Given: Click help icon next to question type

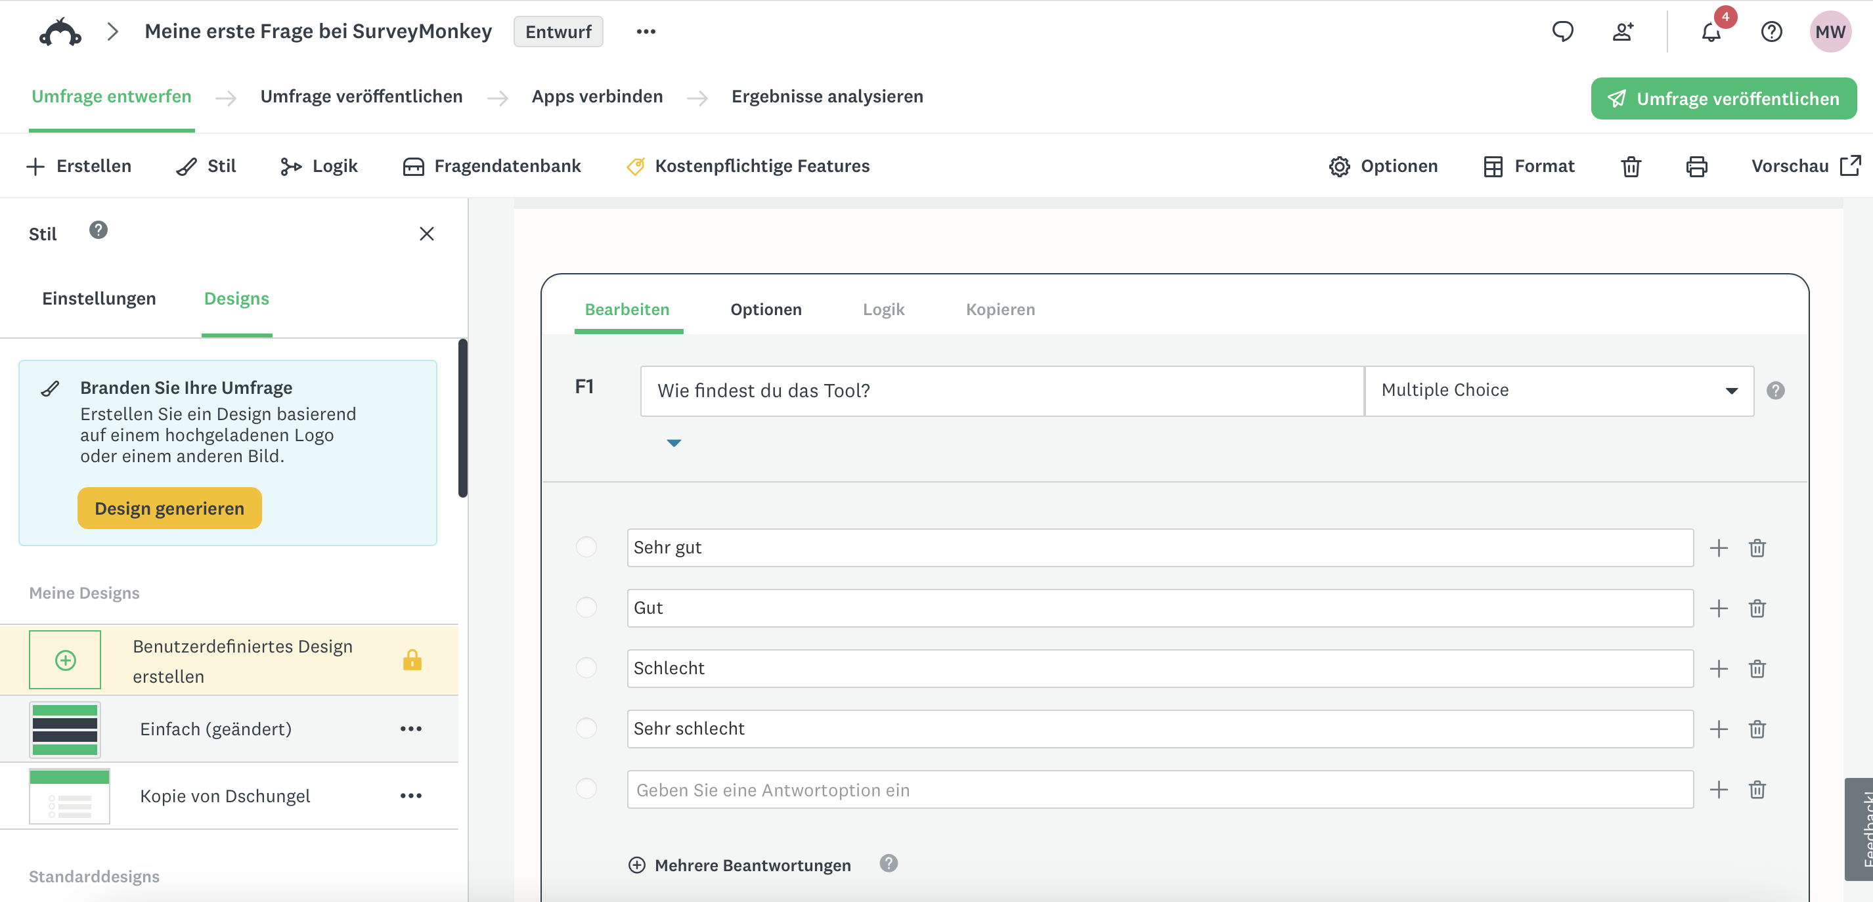Looking at the screenshot, I should click(1776, 391).
